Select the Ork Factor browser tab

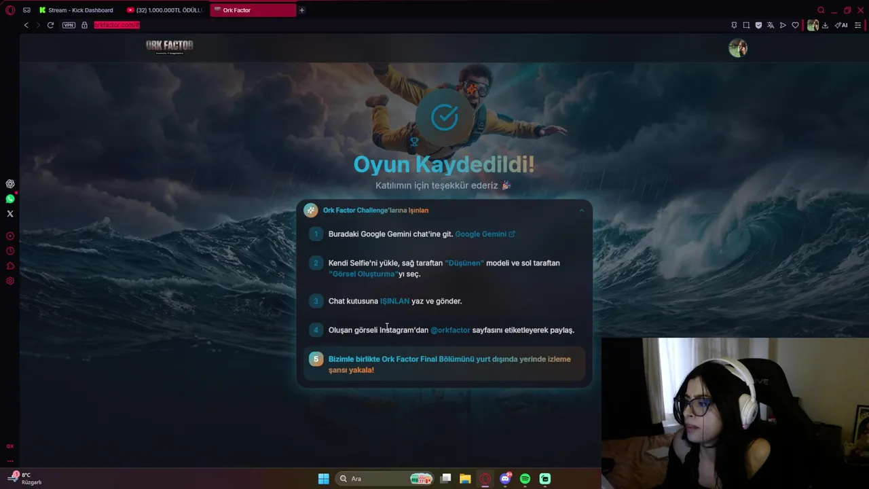tap(253, 10)
